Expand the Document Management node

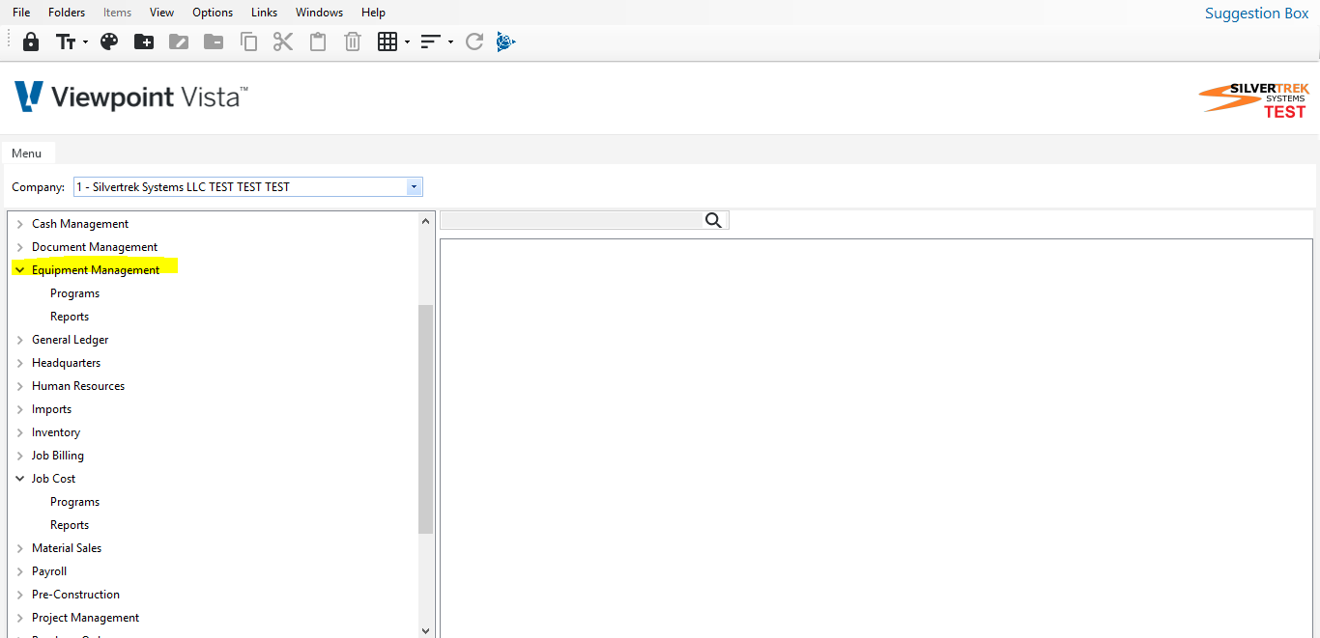point(19,247)
